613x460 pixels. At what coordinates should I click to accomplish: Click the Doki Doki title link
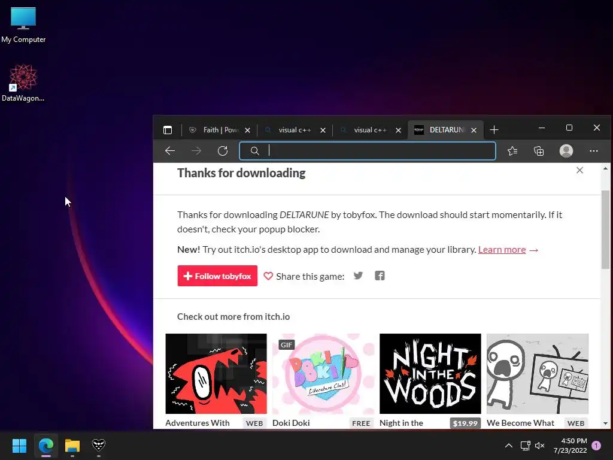pyautogui.click(x=291, y=423)
